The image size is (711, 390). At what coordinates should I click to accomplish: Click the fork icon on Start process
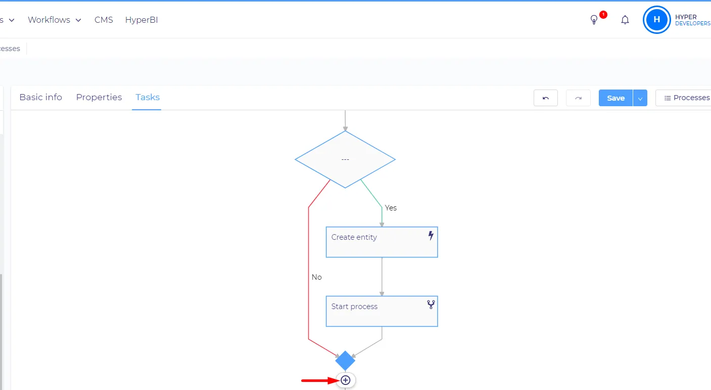[431, 305]
